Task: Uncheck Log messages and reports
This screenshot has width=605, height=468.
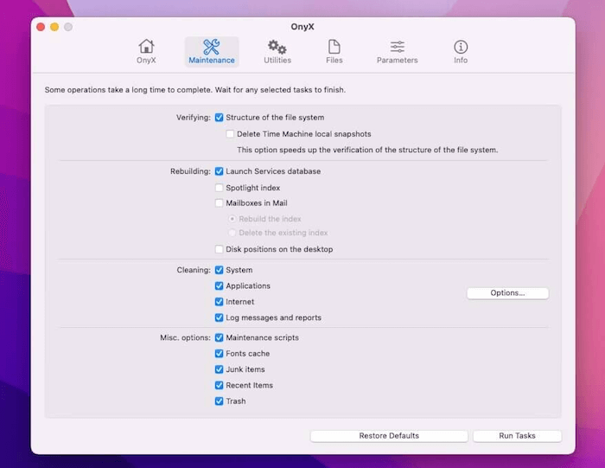Action: coord(220,317)
